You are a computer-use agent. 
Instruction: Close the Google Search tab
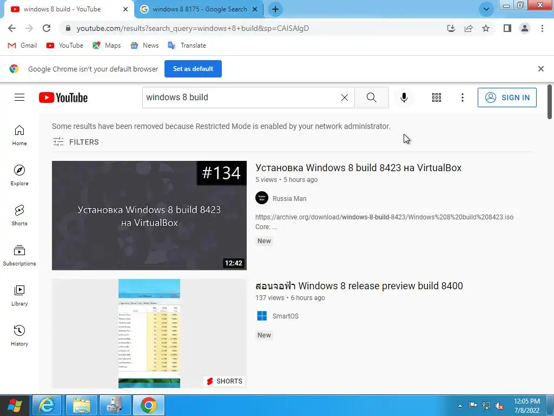pyautogui.click(x=255, y=9)
